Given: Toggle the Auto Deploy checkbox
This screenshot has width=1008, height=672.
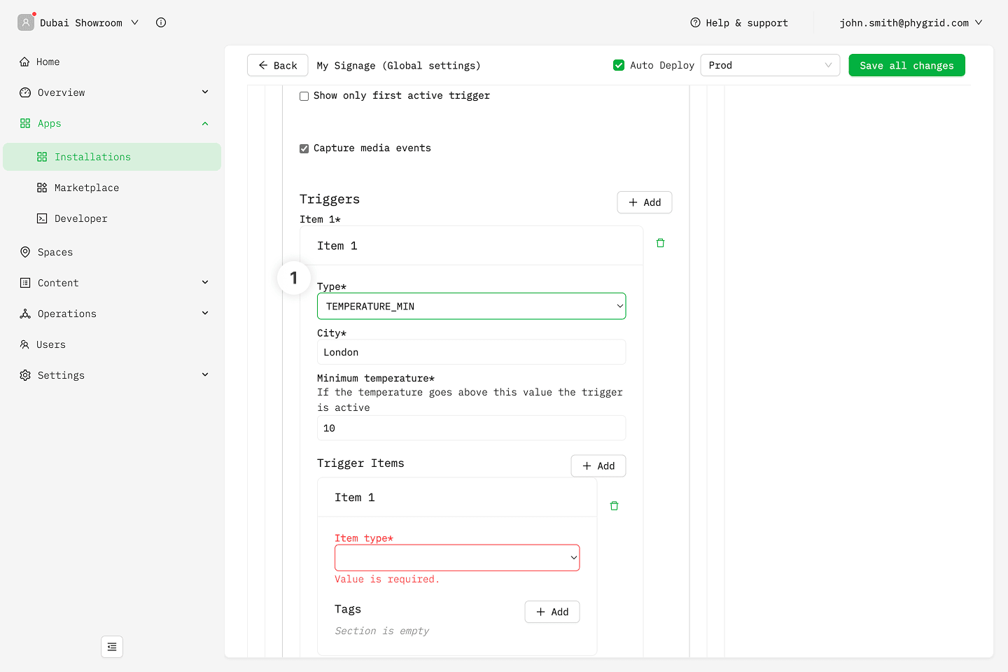Looking at the screenshot, I should click(619, 65).
